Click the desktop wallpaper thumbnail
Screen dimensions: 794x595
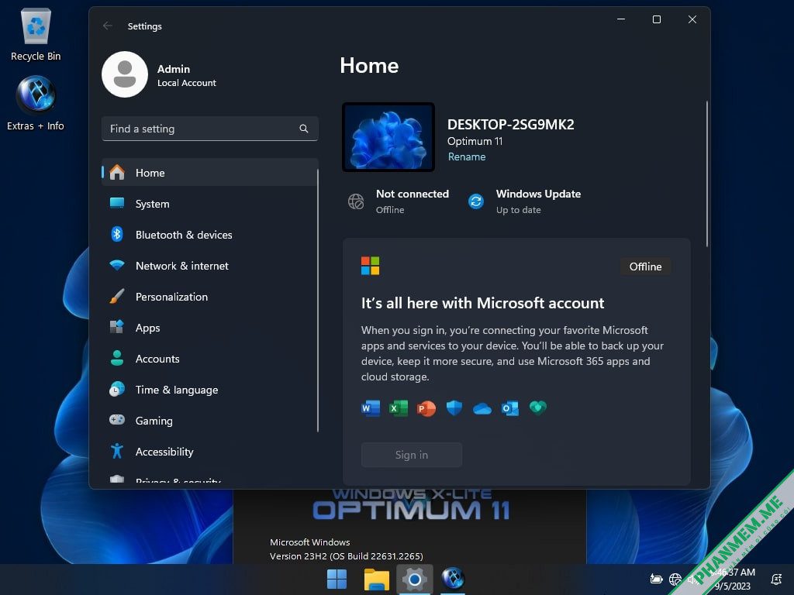point(388,137)
